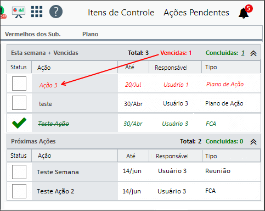Open the grid modules menu icon

click(37, 12)
